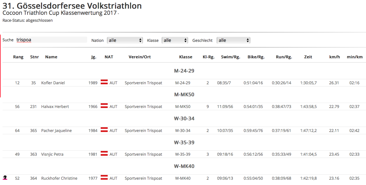Click the M-MK50 class group heading
Viewport: 366px width, 185px height.
pos(184,95)
